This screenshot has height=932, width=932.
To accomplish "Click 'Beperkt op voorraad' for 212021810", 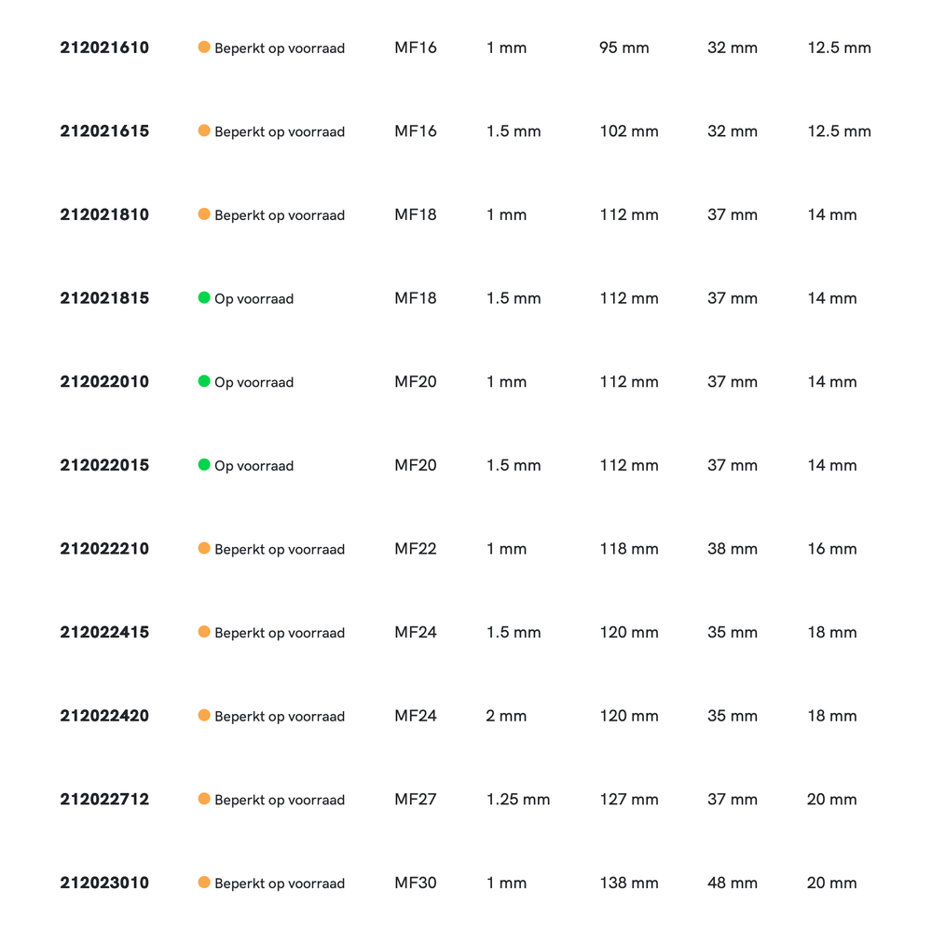I will 280,215.
